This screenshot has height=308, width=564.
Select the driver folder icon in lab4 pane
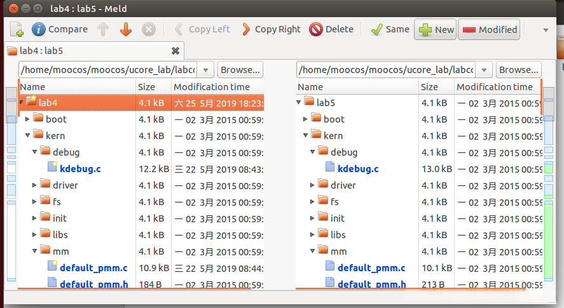[x=45, y=184]
